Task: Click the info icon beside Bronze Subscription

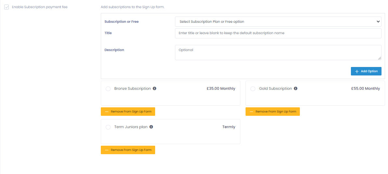Action: point(154,88)
